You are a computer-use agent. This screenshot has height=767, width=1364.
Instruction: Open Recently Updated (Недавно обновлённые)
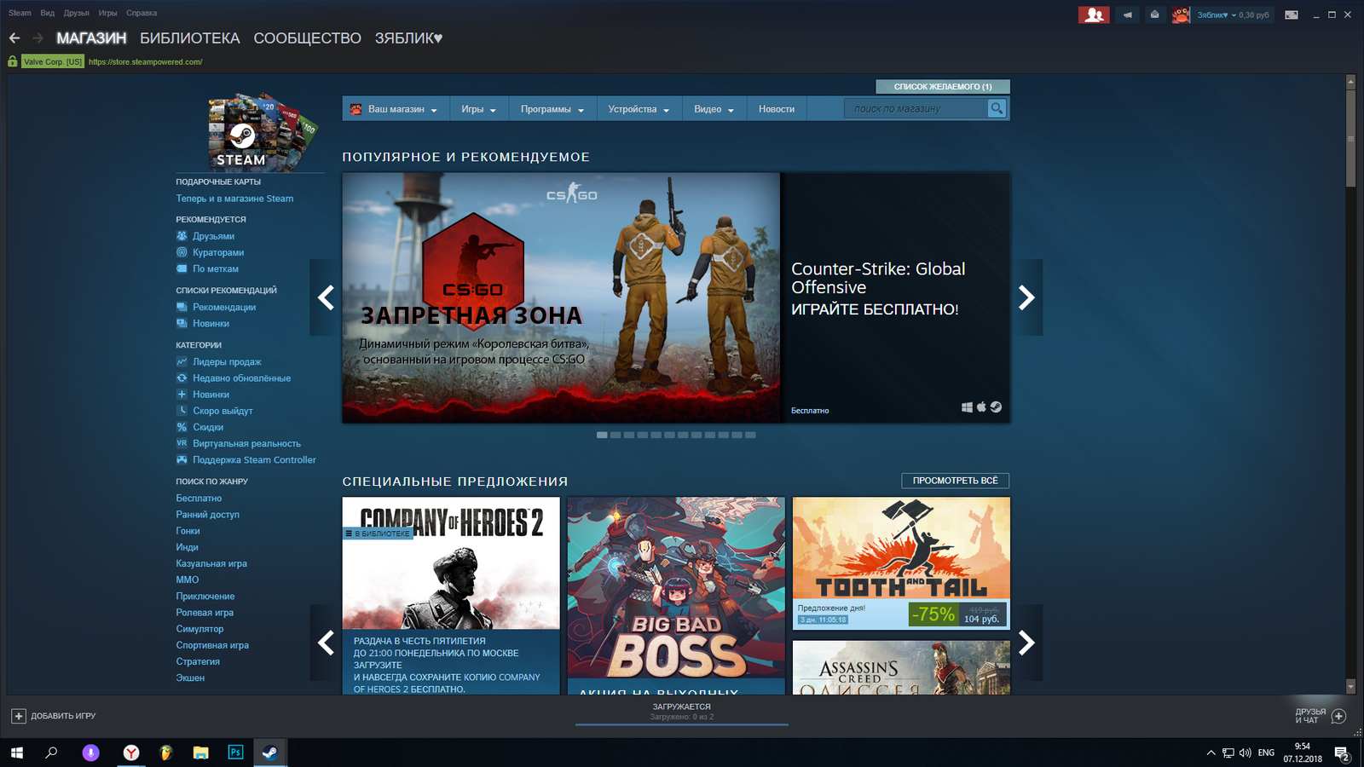coord(241,378)
